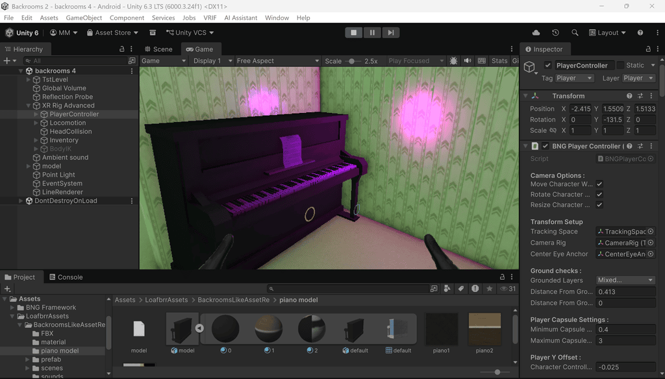Open the Undo History icon

point(555,32)
